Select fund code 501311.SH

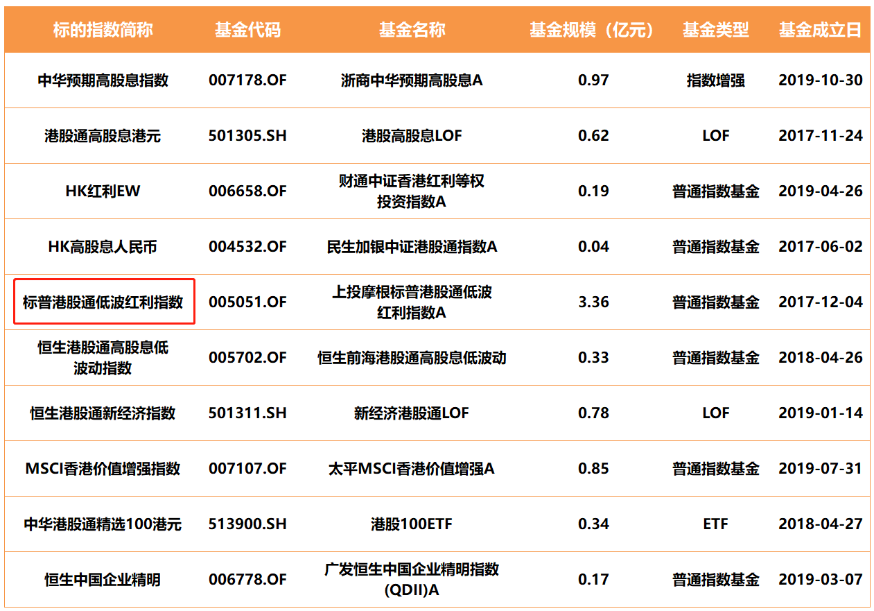pos(247,413)
